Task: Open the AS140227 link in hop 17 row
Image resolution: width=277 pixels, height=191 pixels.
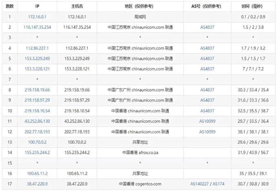Action: click(200, 184)
